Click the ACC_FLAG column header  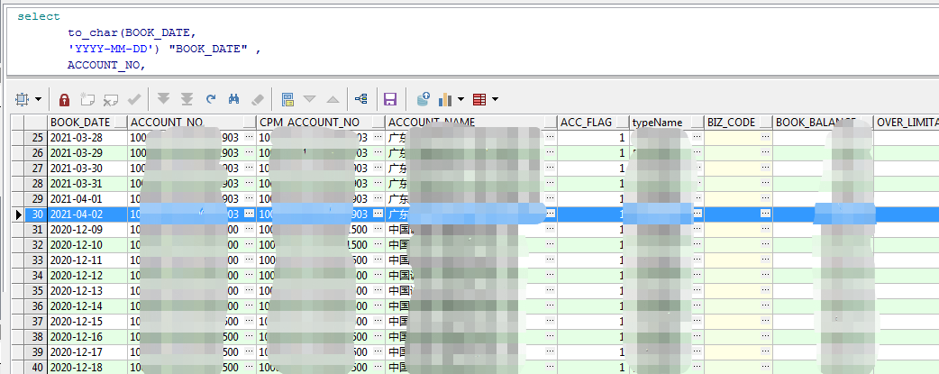click(587, 123)
